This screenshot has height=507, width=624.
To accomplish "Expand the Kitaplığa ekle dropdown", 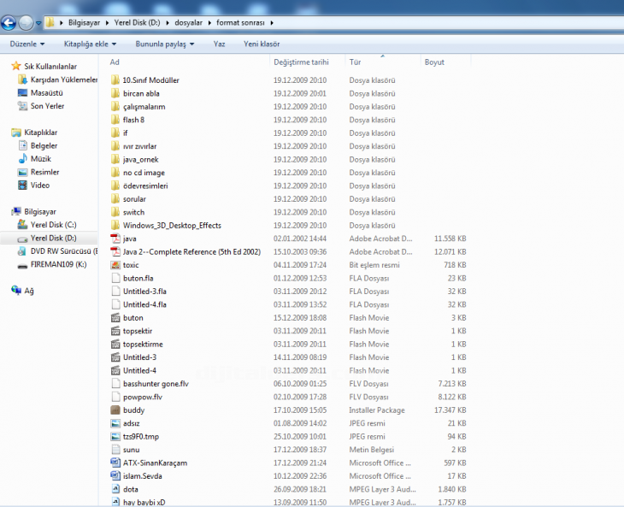I will pyautogui.click(x=90, y=44).
